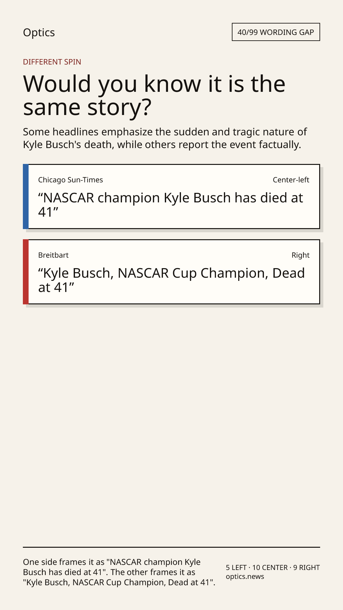The width and height of the screenshot is (343, 610).
Task: Open the optics.news link
Action: [245, 577]
